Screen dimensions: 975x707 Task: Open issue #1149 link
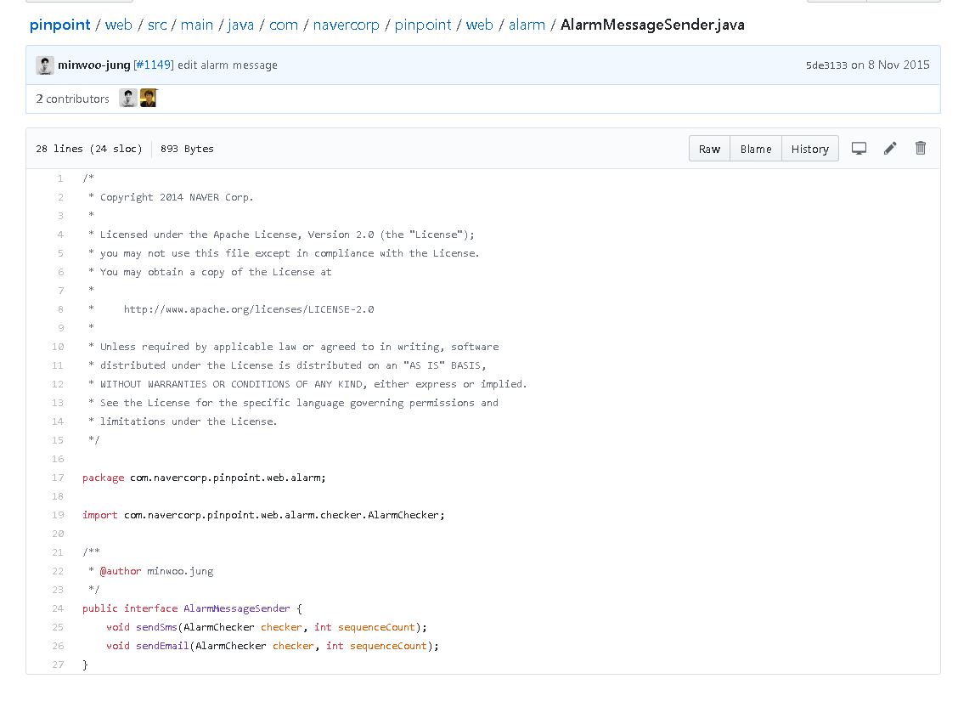pos(154,65)
